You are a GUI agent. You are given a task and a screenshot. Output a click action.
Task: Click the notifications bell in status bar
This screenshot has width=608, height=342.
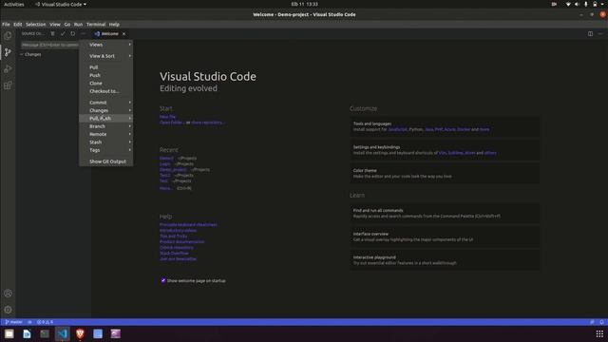601,322
